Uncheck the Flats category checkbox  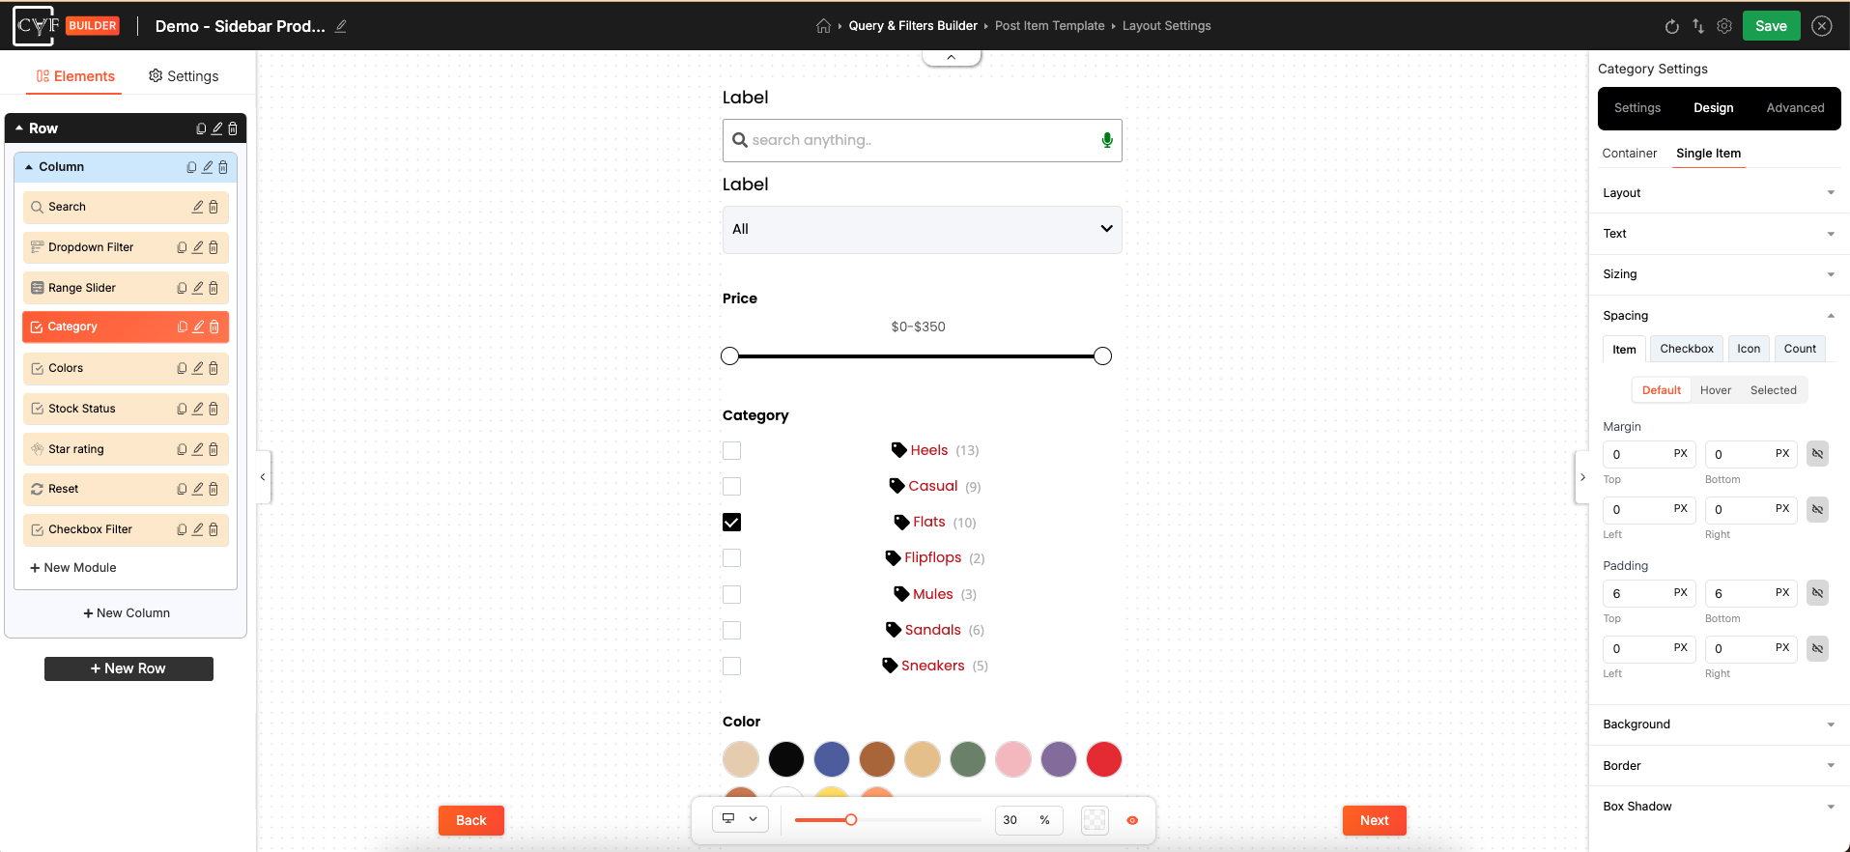(x=732, y=522)
